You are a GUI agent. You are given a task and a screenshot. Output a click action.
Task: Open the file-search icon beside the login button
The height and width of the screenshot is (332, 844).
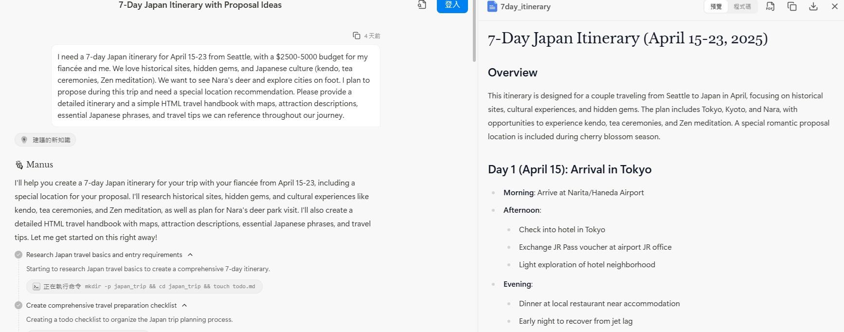click(x=422, y=5)
